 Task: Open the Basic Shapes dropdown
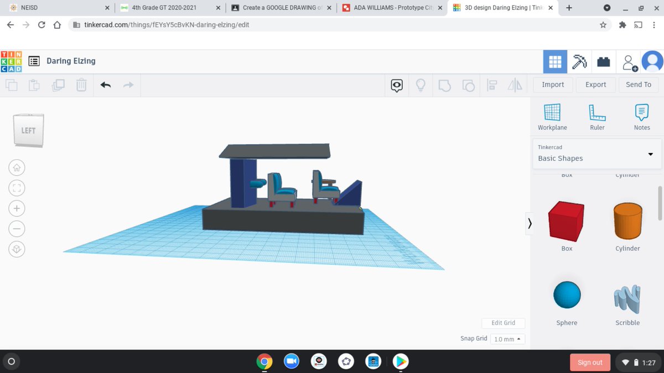coord(596,153)
